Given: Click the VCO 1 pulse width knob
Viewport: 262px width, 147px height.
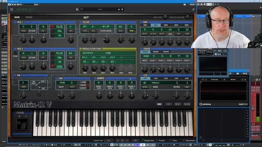Looking at the screenshot, I should (x=43, y=40).
